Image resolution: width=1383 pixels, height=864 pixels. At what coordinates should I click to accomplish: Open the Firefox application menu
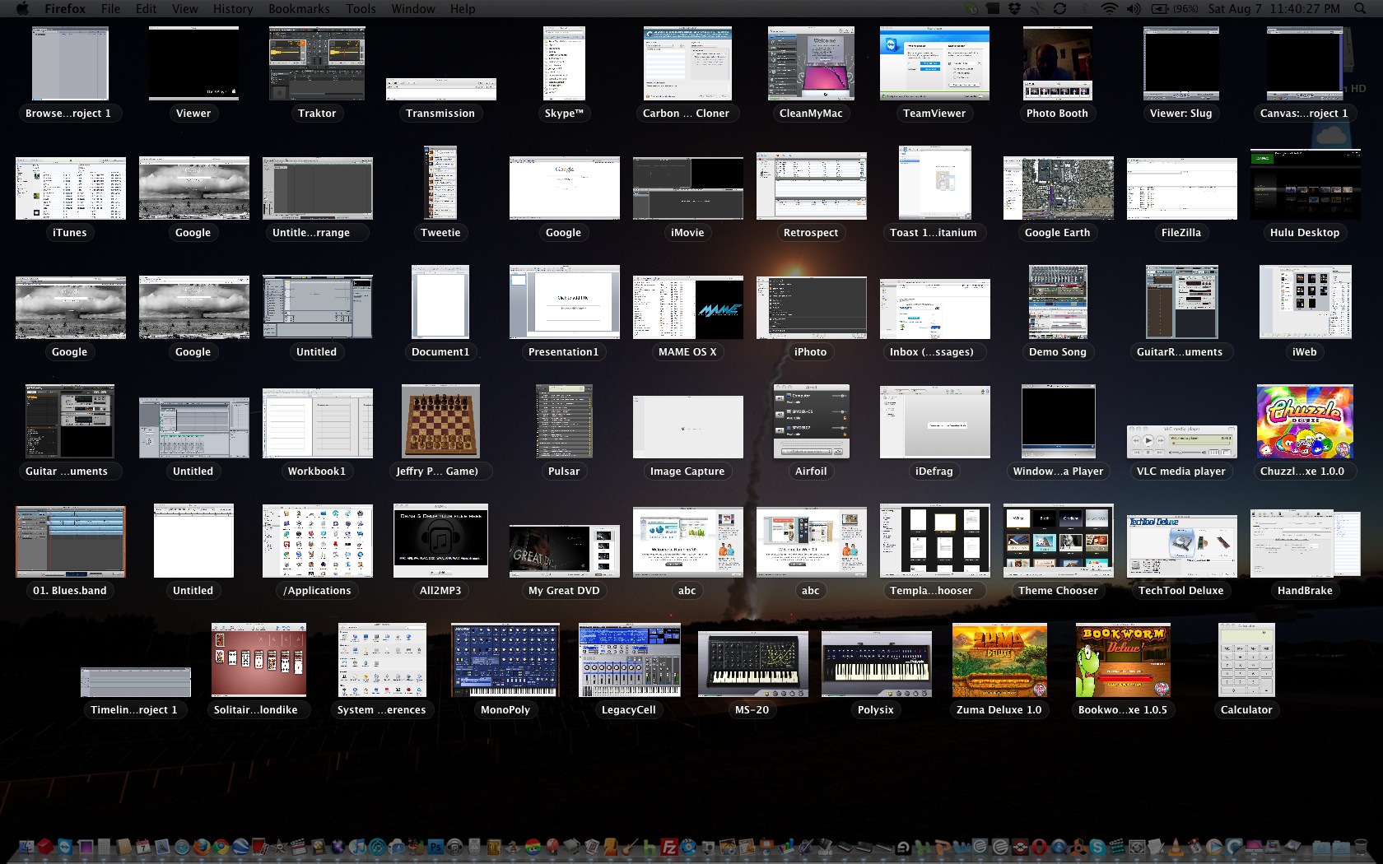[x=65, y=8]
